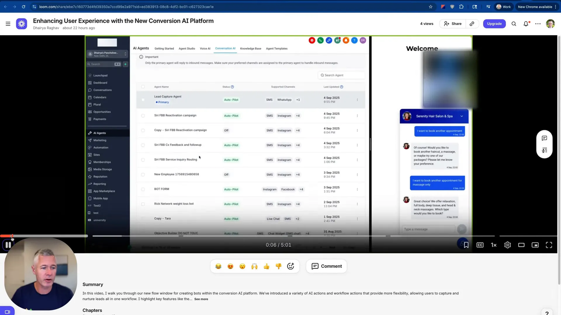
Task: Expand the Dhairya's Panchshee account switcher
Action: (107, 54)
